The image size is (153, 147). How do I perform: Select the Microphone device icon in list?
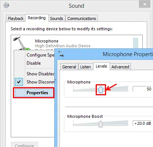click(22, 44)
